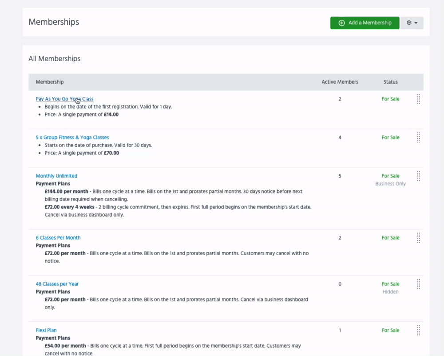Open 5 x Group Fitness & Yoga Classes
The height and width of the screenshot is (356, 444).
72,138
